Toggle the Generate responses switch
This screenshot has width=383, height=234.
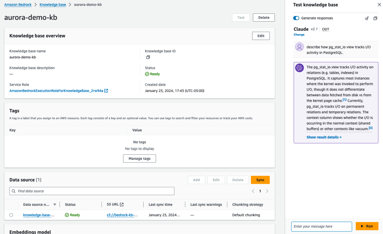pos(296,18)
